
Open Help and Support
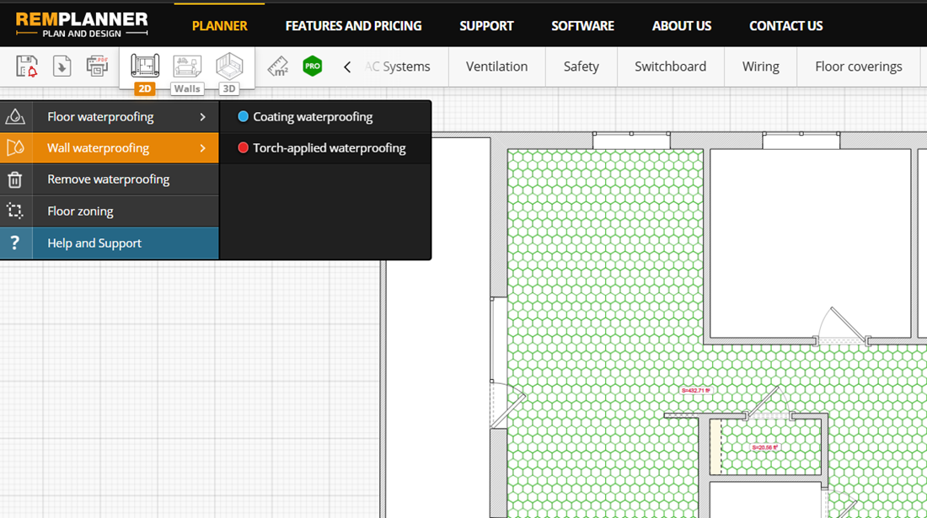tap(109, 243)
